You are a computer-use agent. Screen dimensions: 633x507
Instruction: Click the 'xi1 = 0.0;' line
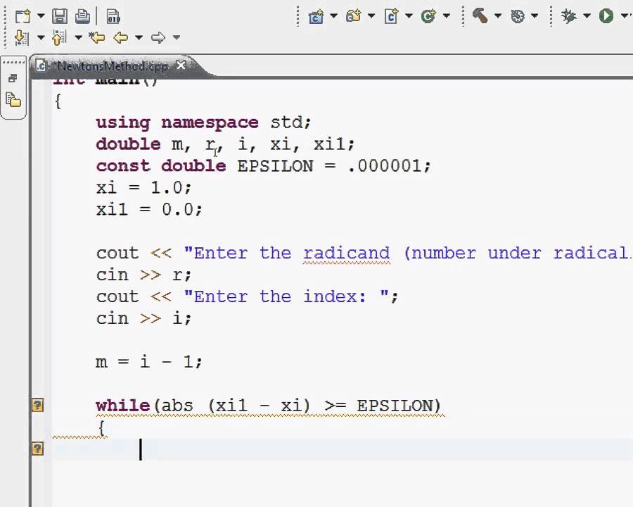149,209
